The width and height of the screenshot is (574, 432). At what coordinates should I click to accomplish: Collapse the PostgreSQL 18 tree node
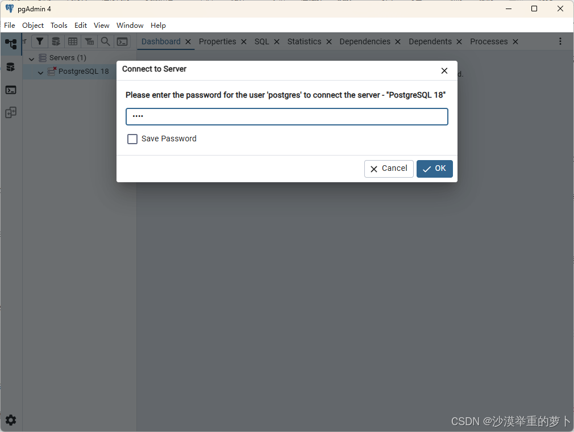click(x=40, y=73)
